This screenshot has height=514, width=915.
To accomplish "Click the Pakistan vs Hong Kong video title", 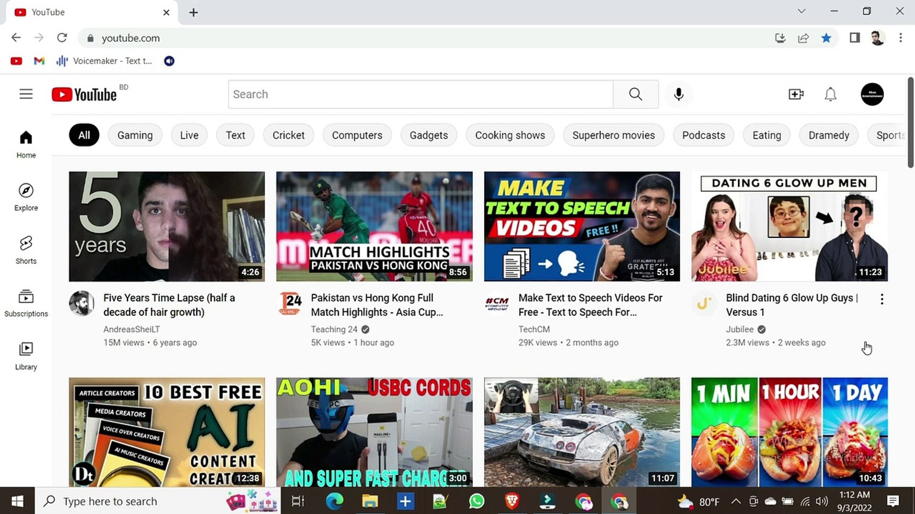I will (376, 305).
